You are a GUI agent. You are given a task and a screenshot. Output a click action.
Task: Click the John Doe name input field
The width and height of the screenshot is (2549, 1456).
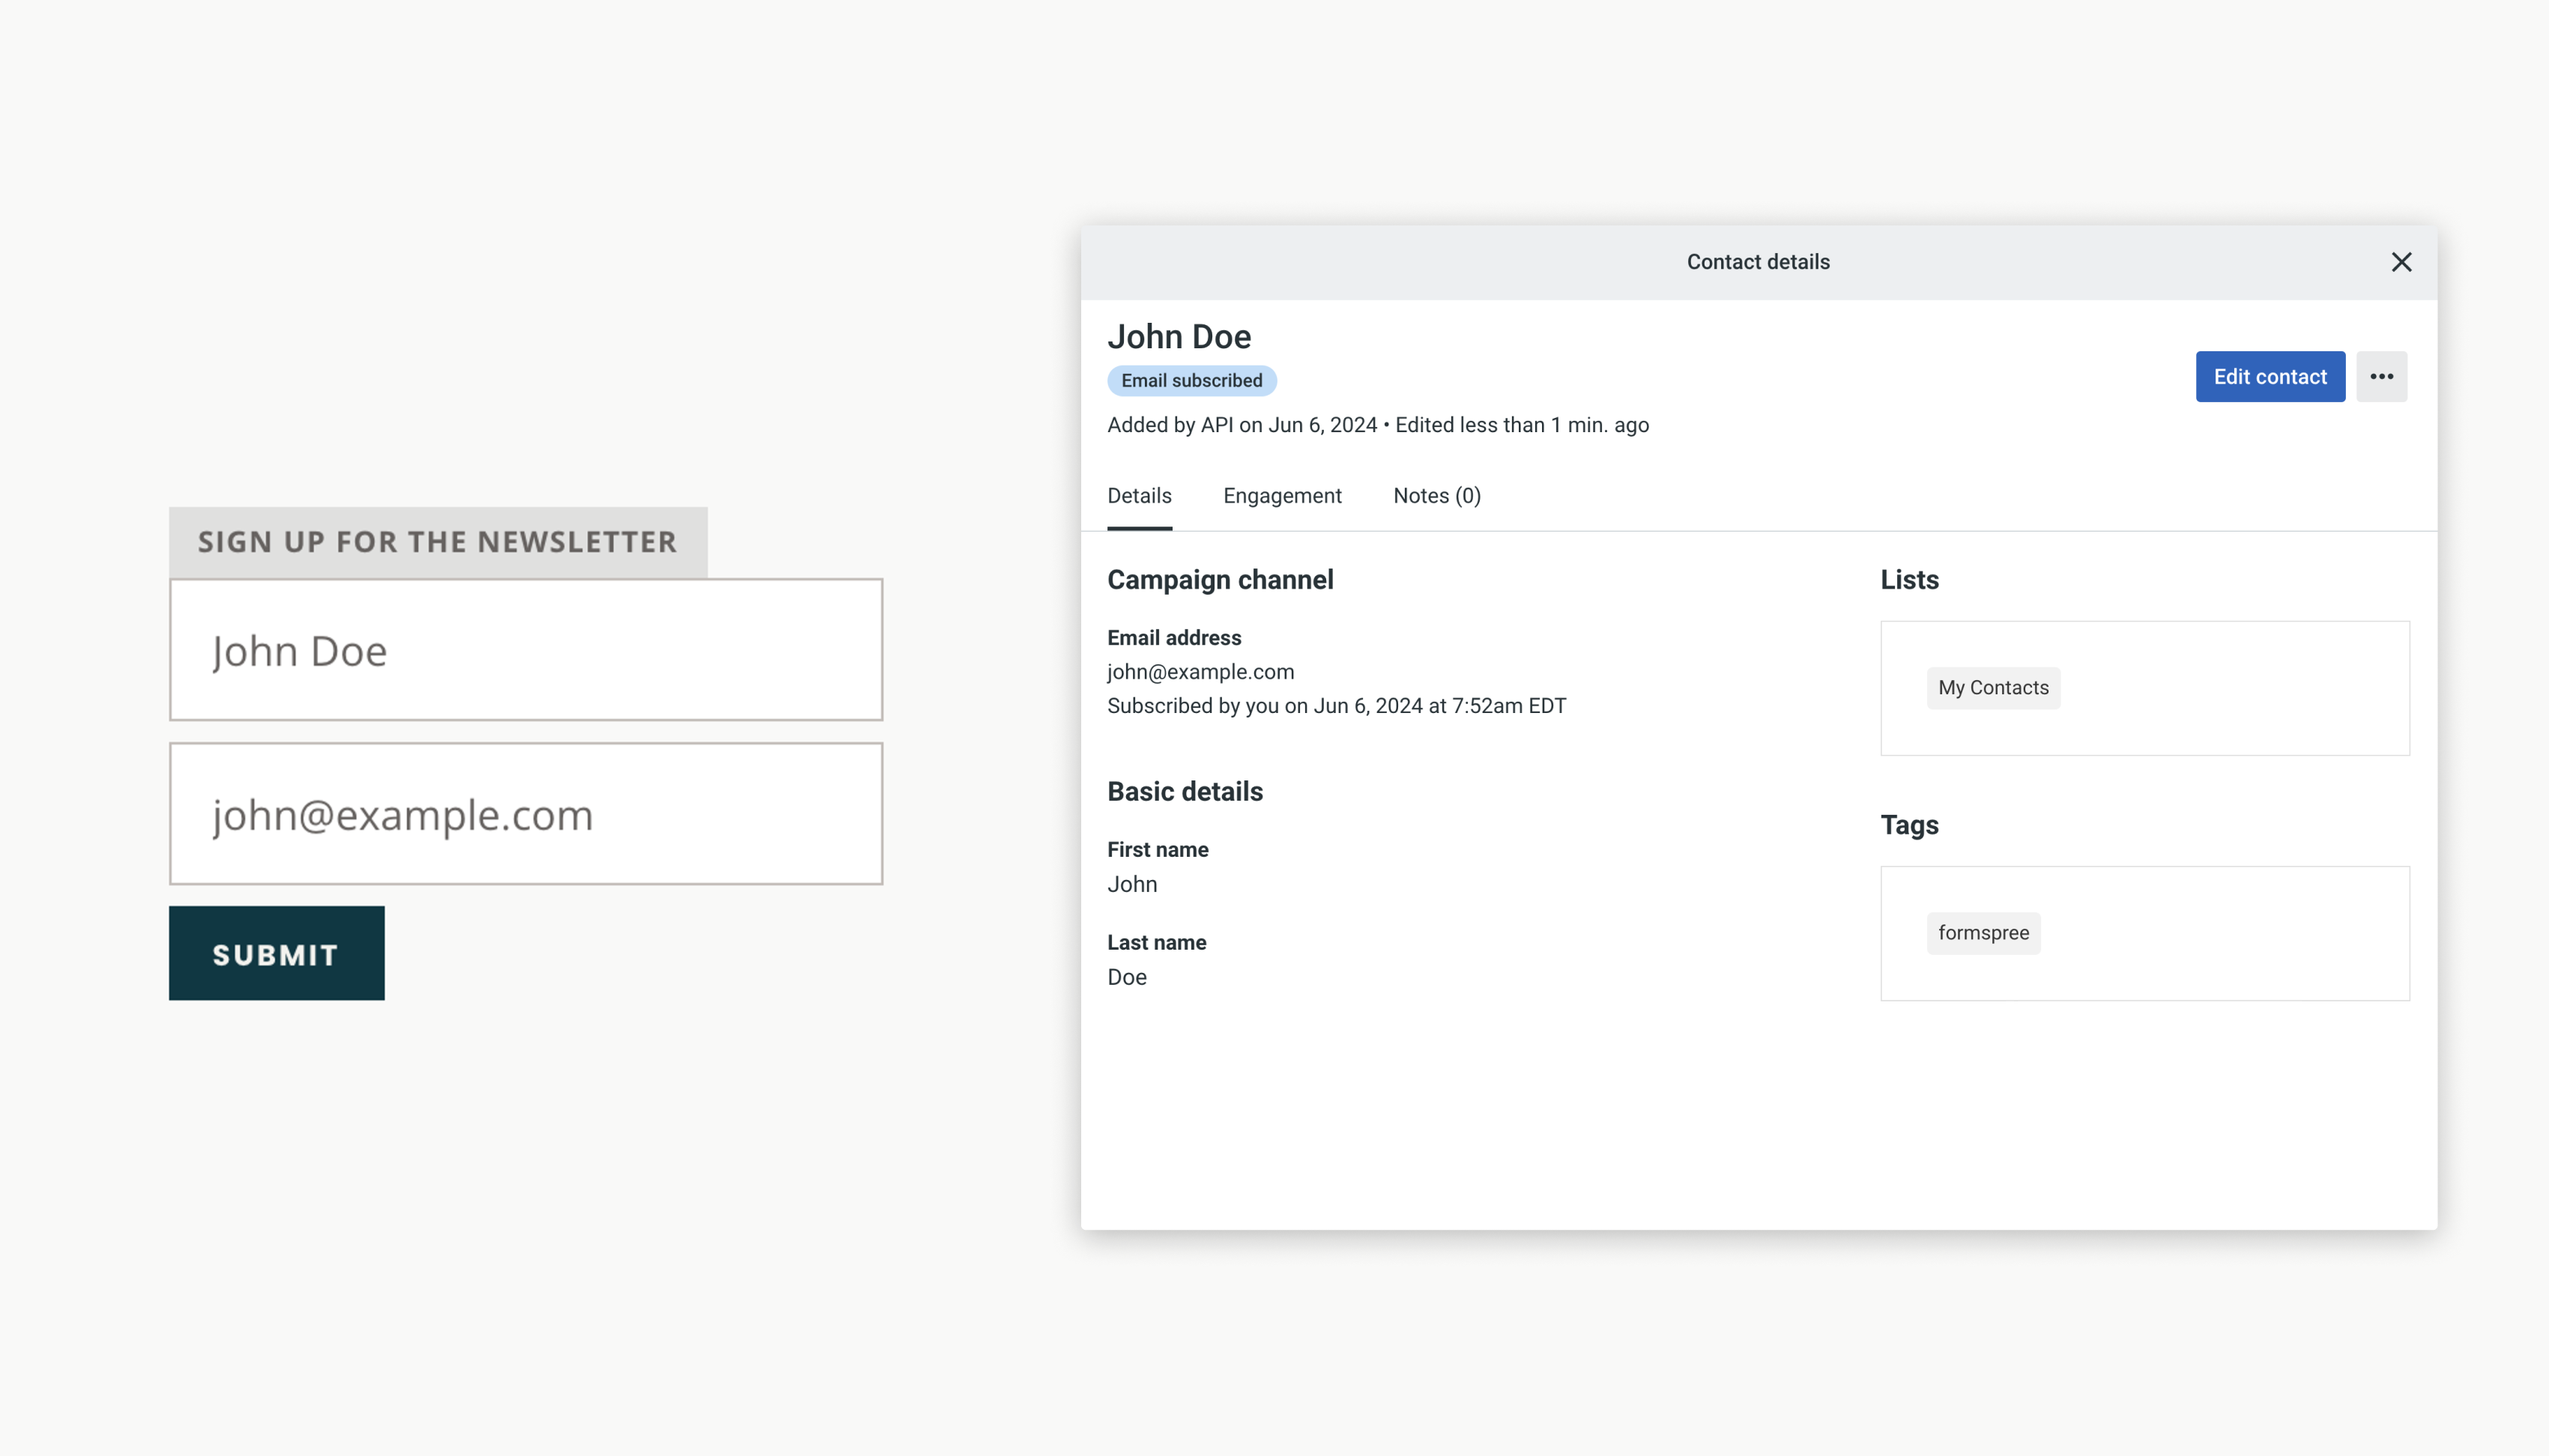(525, 650)
